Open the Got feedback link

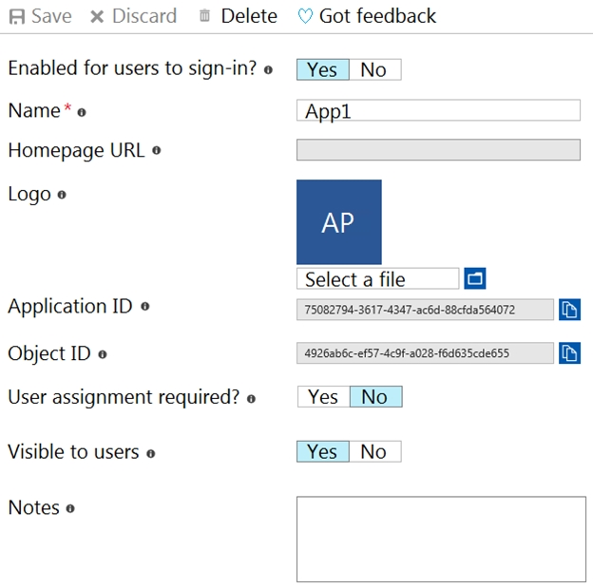coord(367,16)
